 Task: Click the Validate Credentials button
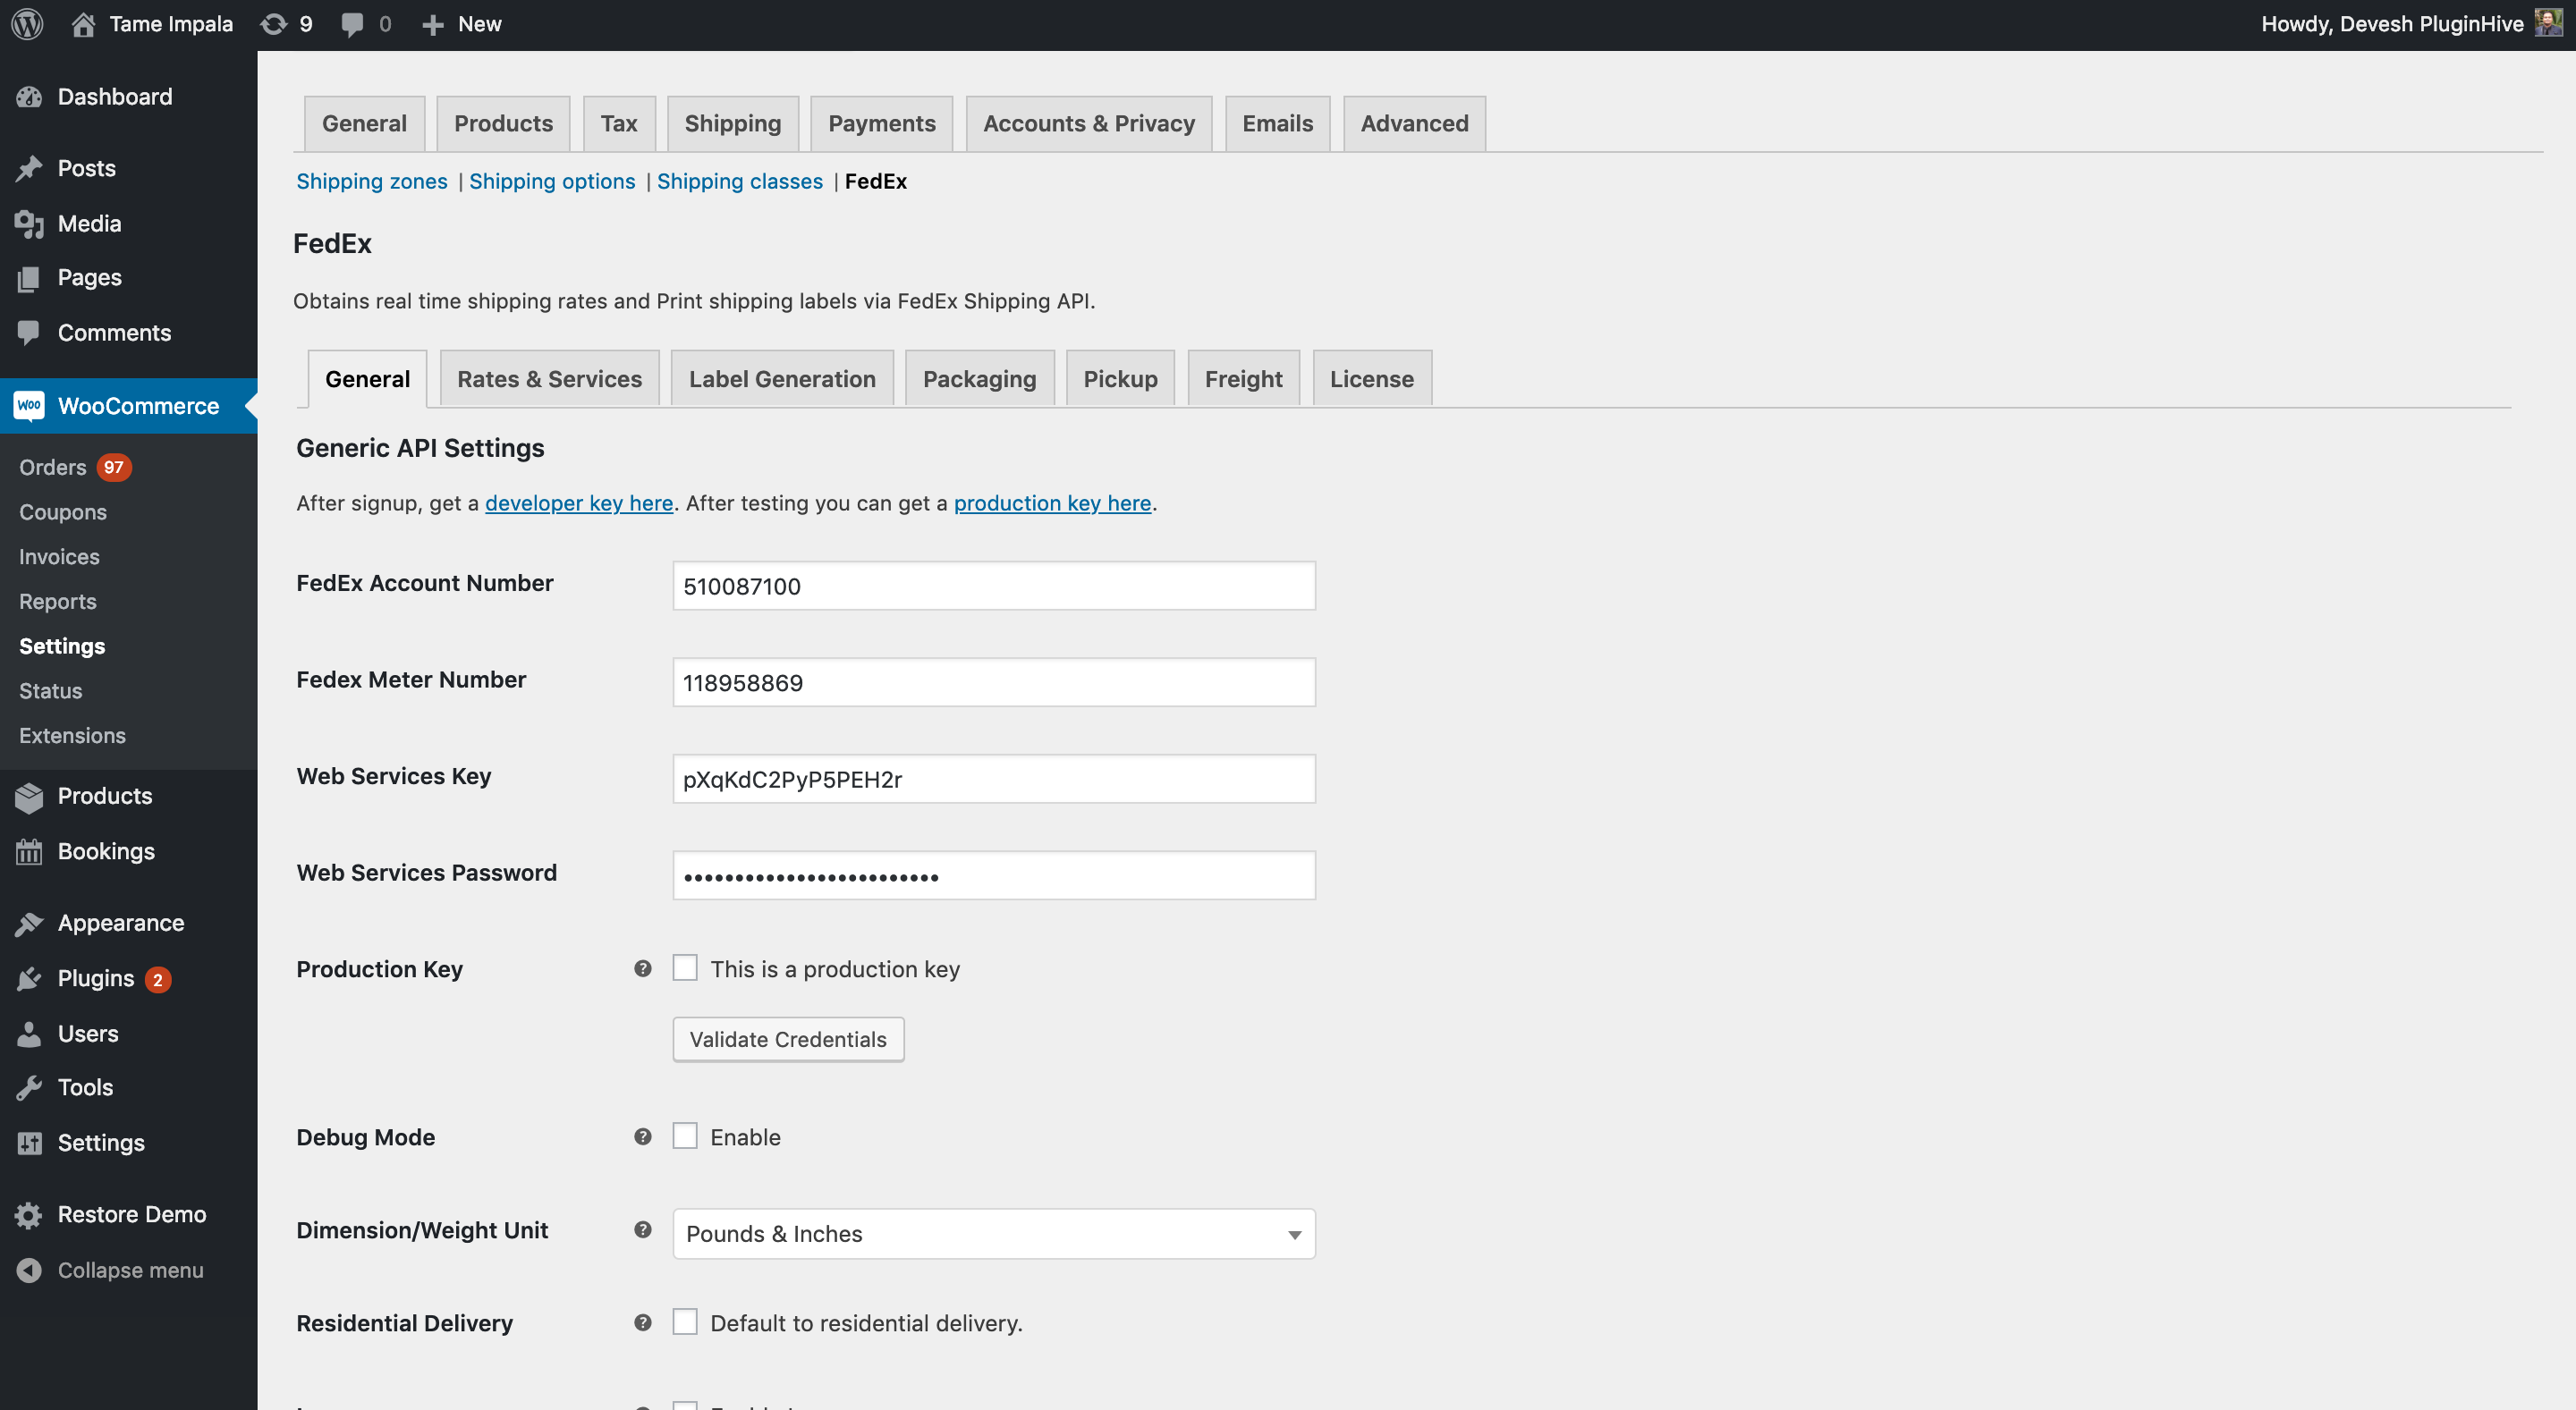pos(788,1039)
